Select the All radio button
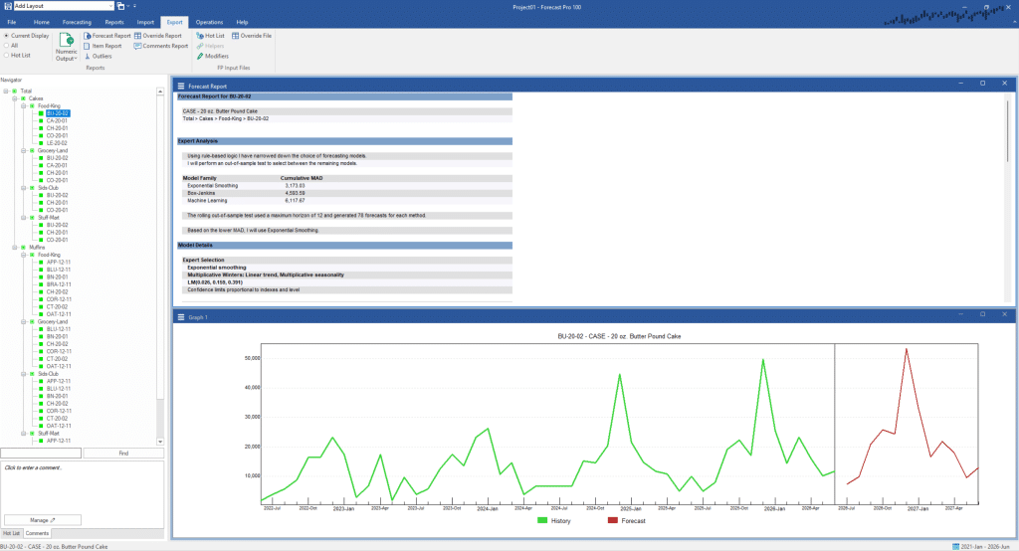 tap(6, 46)
